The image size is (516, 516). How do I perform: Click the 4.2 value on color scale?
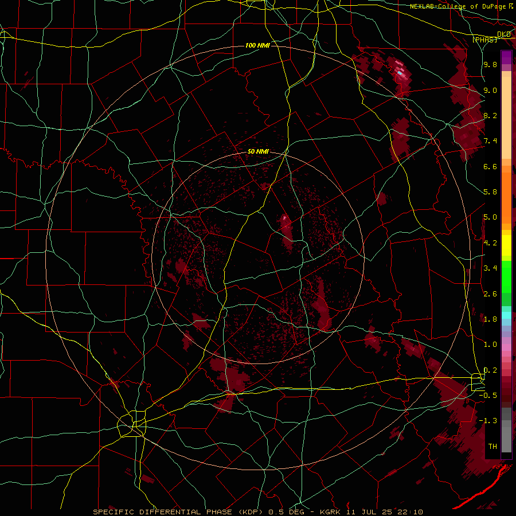(x=490, y=243)
